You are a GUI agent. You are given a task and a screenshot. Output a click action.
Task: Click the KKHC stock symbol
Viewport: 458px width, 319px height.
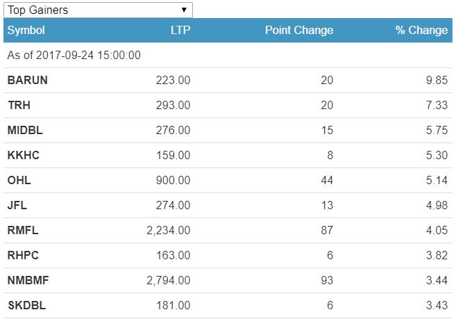coord(23,155)
